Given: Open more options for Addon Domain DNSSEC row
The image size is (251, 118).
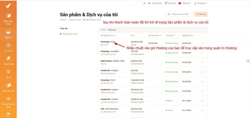Looking at the screenshot, I should pyautogui.click(x=202, y=62).
